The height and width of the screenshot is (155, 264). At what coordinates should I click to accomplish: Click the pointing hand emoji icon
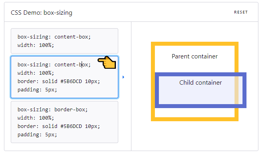pos(107,62)
